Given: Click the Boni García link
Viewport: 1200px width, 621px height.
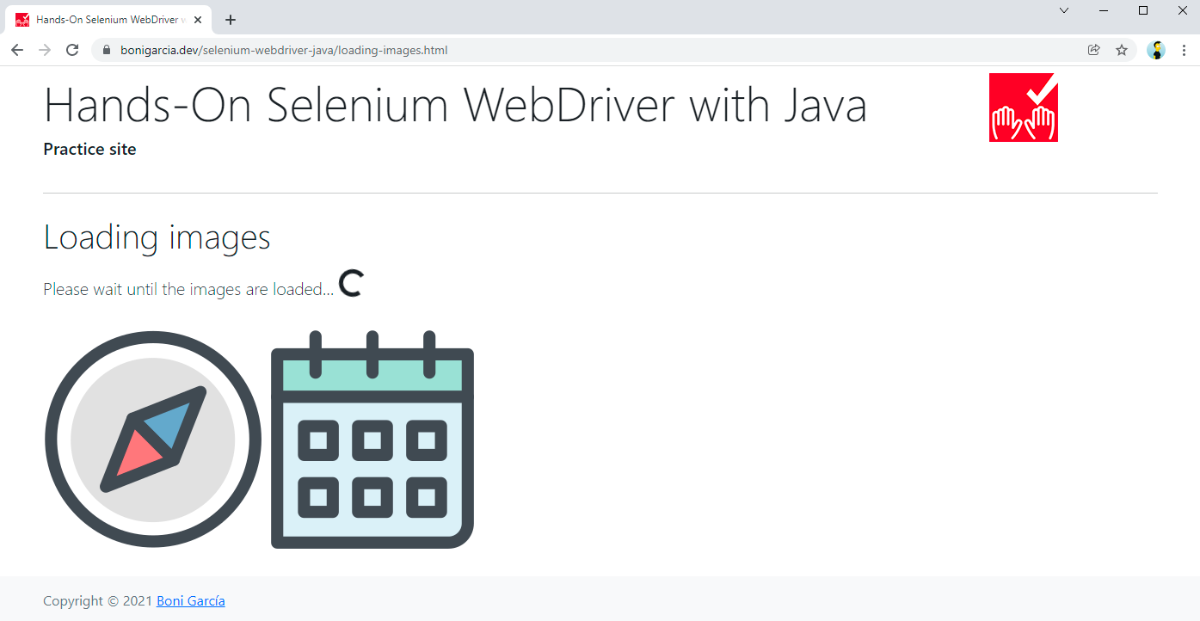Looking at the screenshot, I should click(190, 601).
